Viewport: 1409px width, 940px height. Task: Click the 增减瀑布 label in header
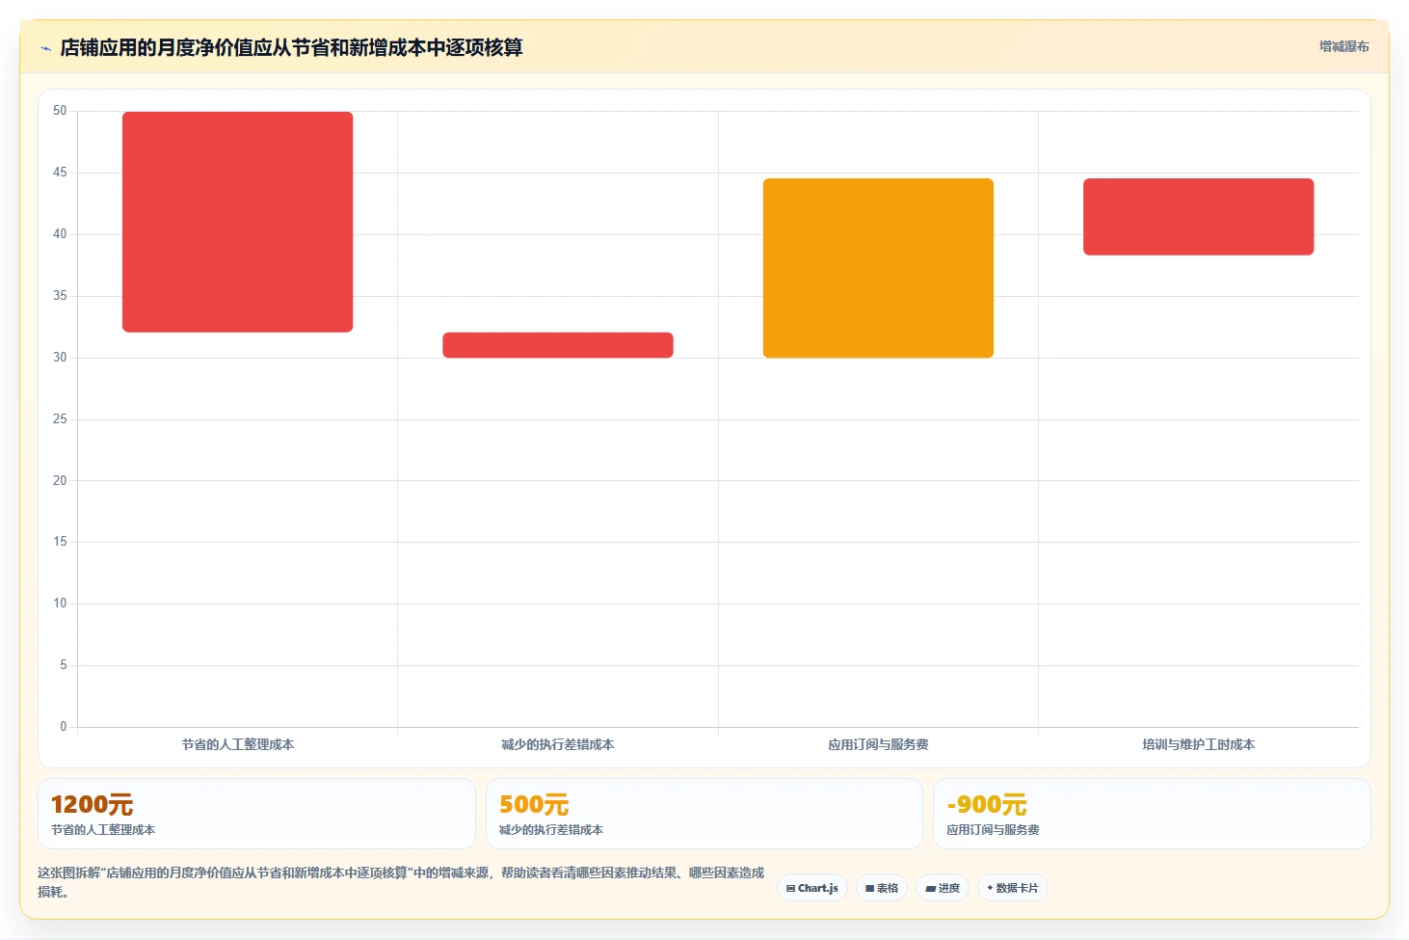coord(1343,46)
